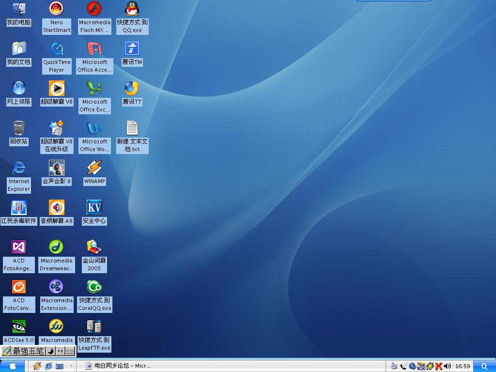496x372 pixels.
Task: Switch to the 电白同乡论坛 taskbar window
Action: 118,366
